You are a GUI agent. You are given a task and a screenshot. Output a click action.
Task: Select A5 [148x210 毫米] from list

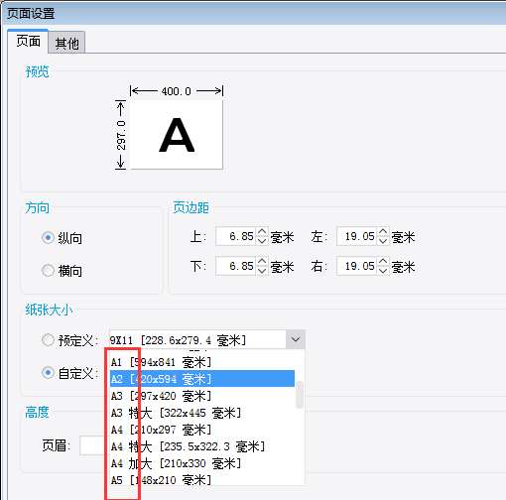tap(202, 479)
